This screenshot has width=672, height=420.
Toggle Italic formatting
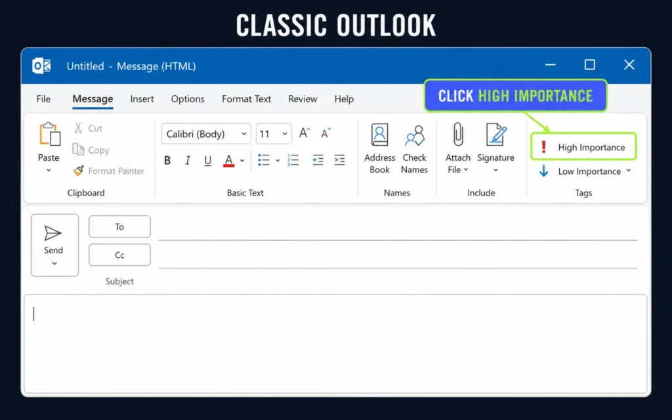point(187,160)
